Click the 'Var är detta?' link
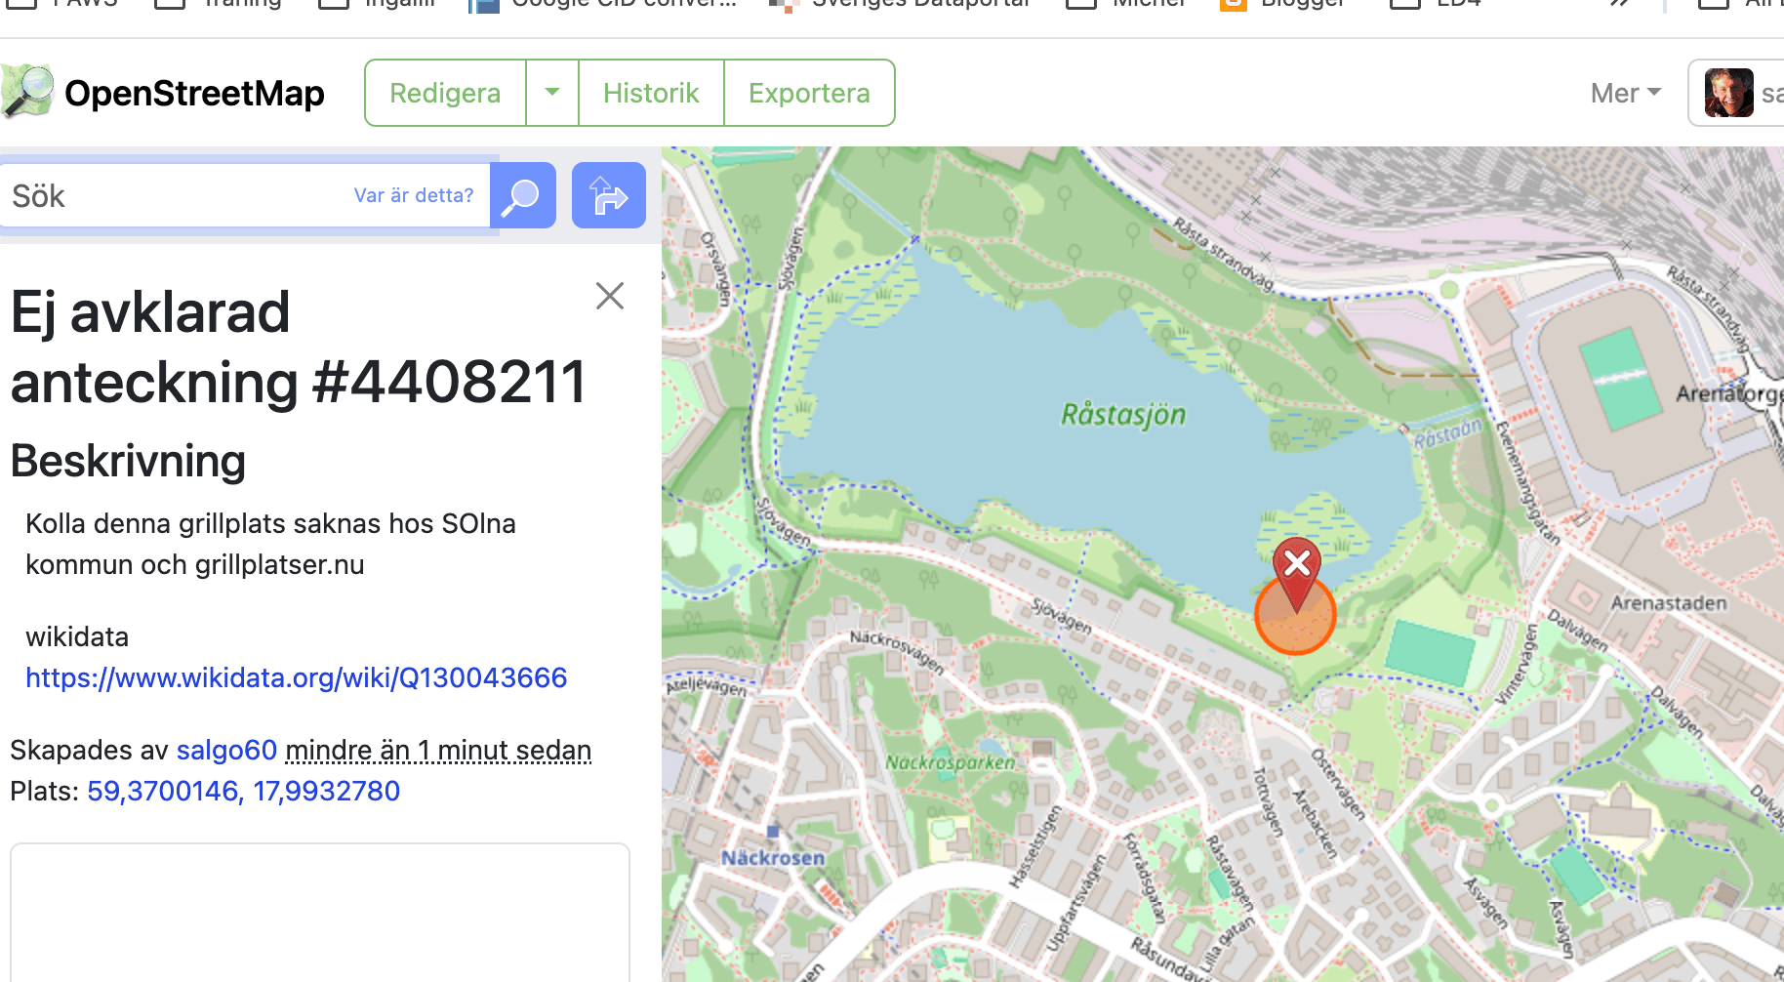Viewport: 1784px width, 982px height. click(x=413, y=195)
